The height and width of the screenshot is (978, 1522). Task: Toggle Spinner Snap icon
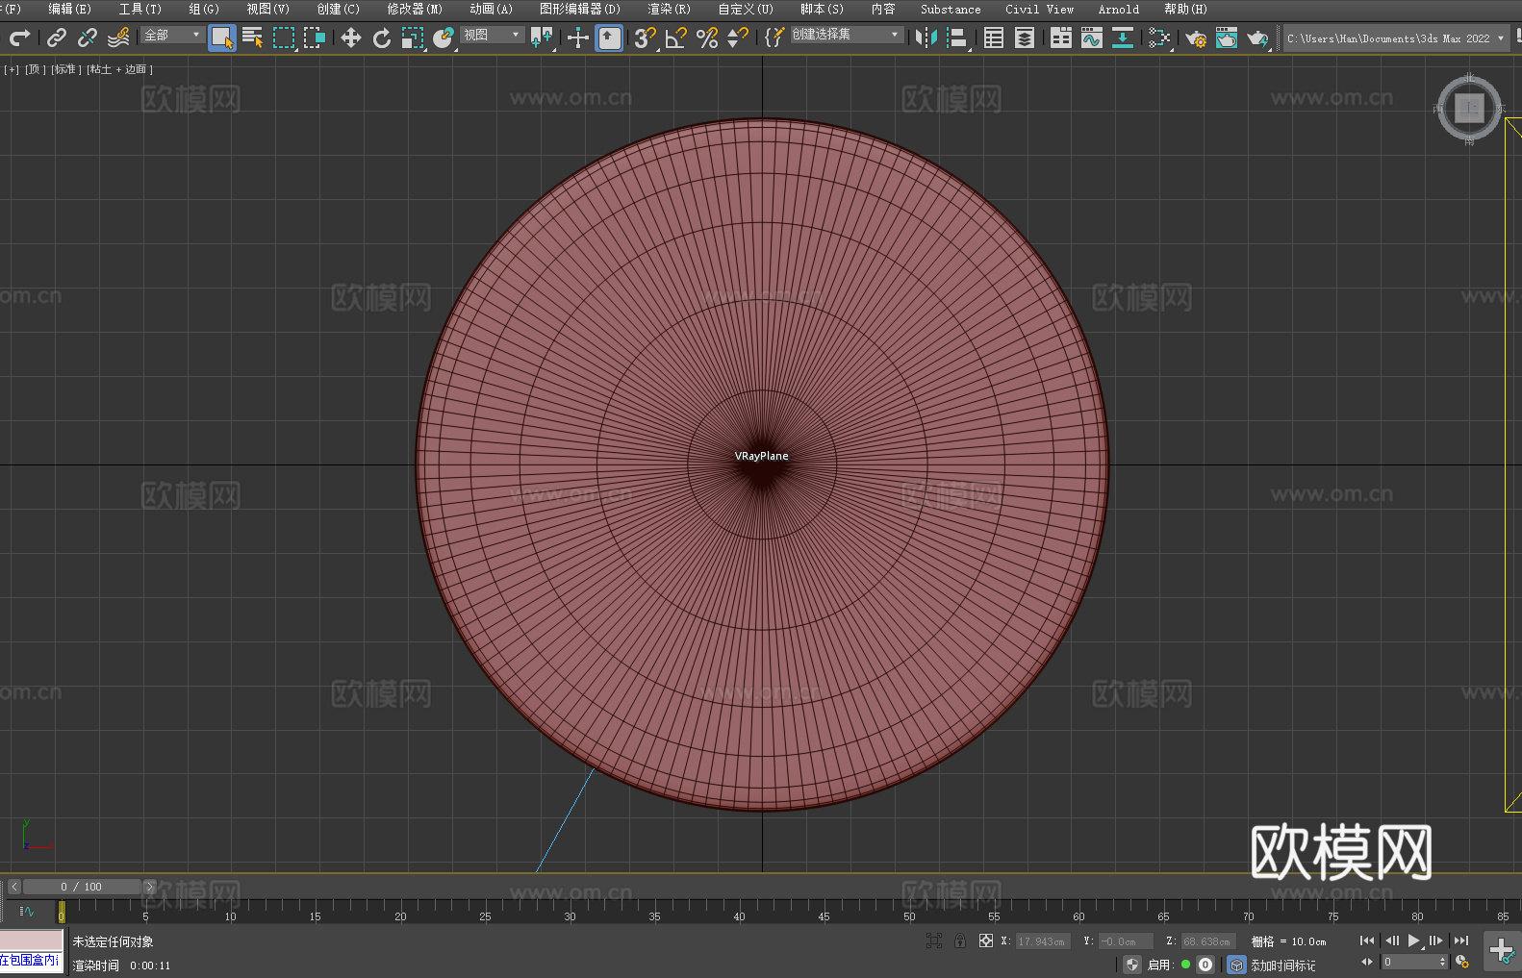click(738, 38)
